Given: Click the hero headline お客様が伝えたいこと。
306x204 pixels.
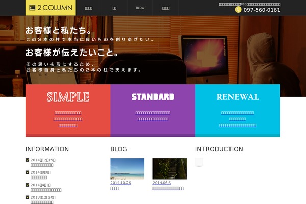Looking at the screenshot, I should pyautogui.click(x=72, y=53).
